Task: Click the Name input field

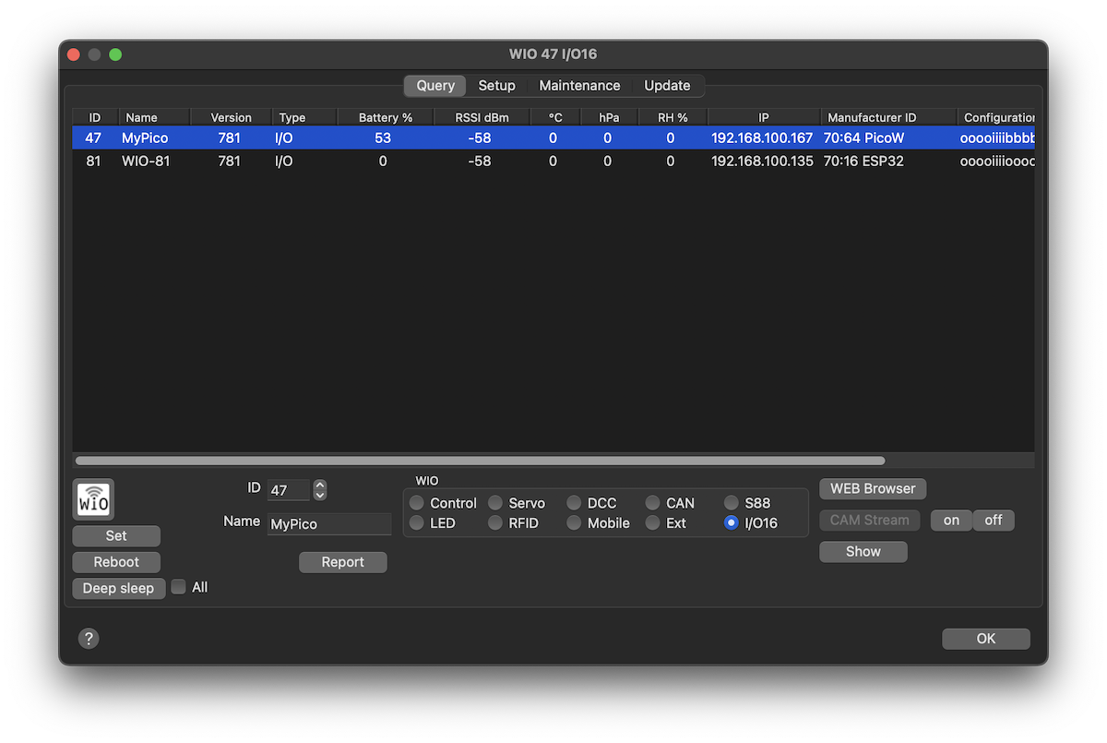Action: point(329,524)
